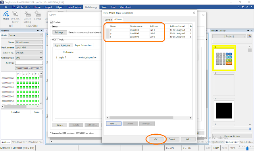
Task: Close the New MQTT Topic Subscriber dialog
Action: [x=194, y=13]
